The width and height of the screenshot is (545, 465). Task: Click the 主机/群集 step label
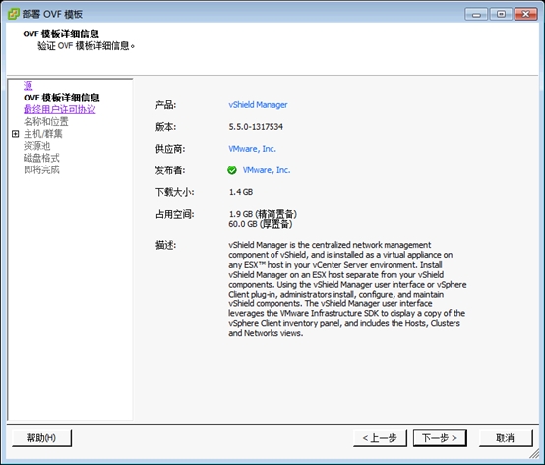(42, 134)
